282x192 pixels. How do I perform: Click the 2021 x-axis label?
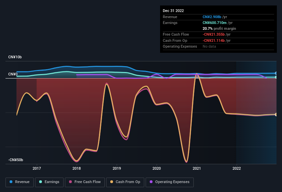click(x=197, y=168)
